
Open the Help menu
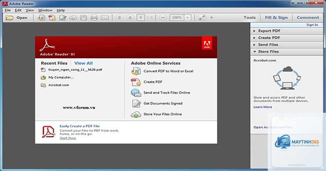point(61,10)
